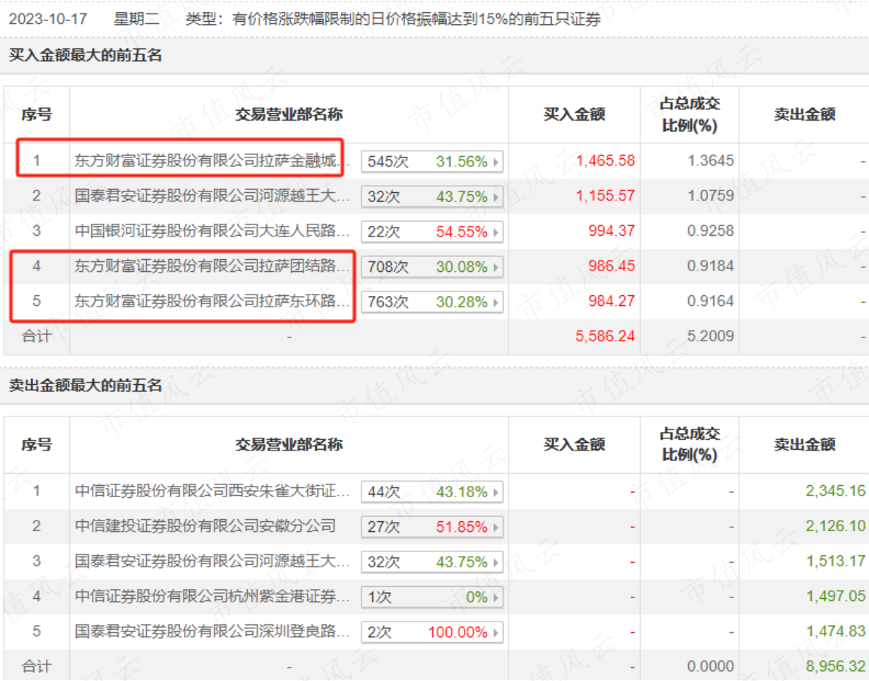Click 买入金额 header in buy table
The width and height of the screenshot is (869, 681).
coord(574,115)
